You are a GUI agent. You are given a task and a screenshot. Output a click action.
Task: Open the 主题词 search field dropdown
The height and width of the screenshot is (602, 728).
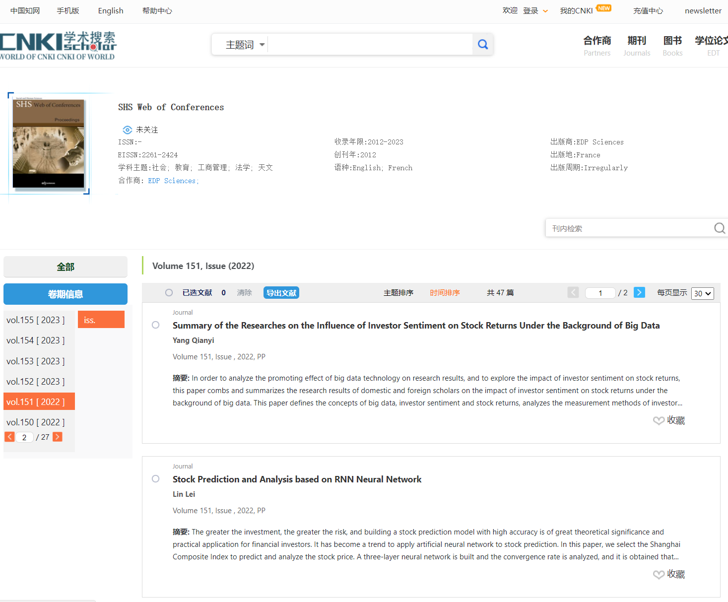click(245, 45)
